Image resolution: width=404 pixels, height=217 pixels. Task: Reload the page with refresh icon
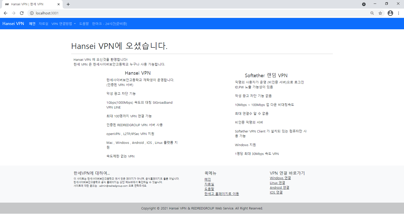pos(22,13)
